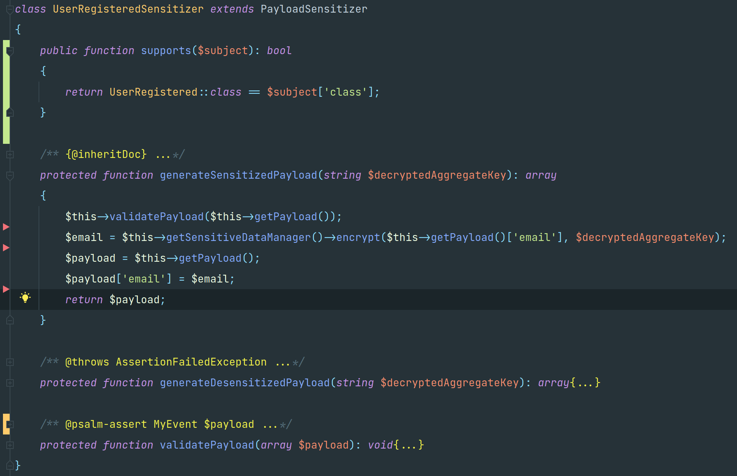
Task: Click the PayloadSensitizer parent class name
Action: click(314, 9)
